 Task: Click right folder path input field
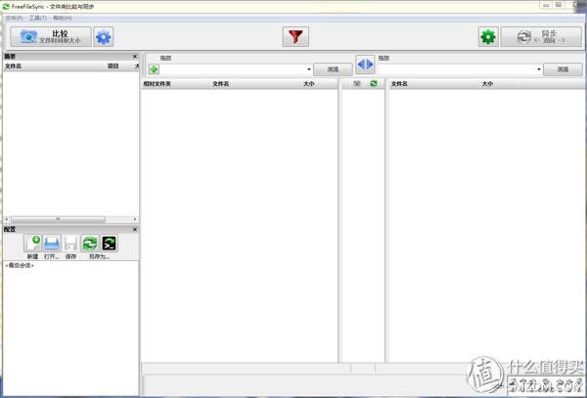[x=457, y=69]
